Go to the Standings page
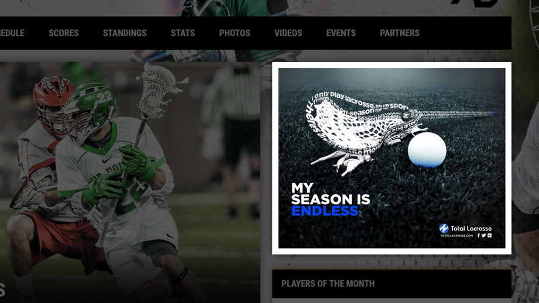 125,33
